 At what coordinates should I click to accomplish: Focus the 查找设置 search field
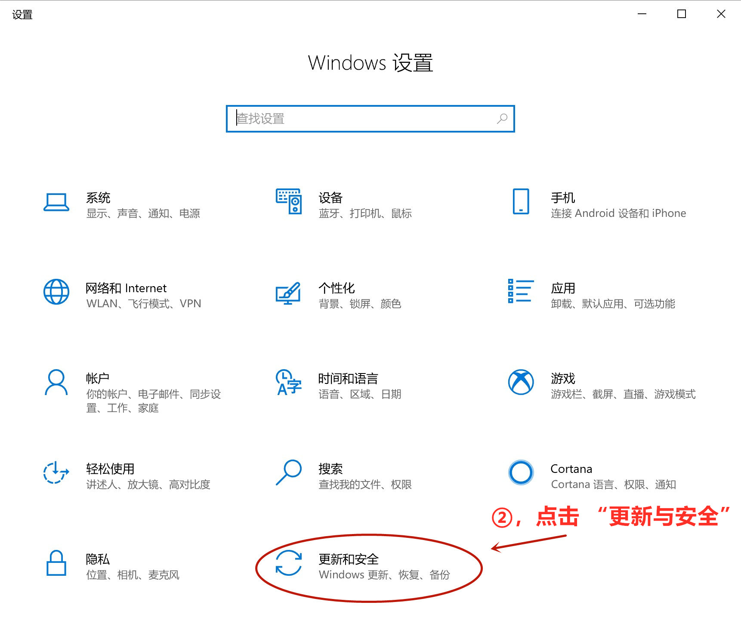[370, 119]
